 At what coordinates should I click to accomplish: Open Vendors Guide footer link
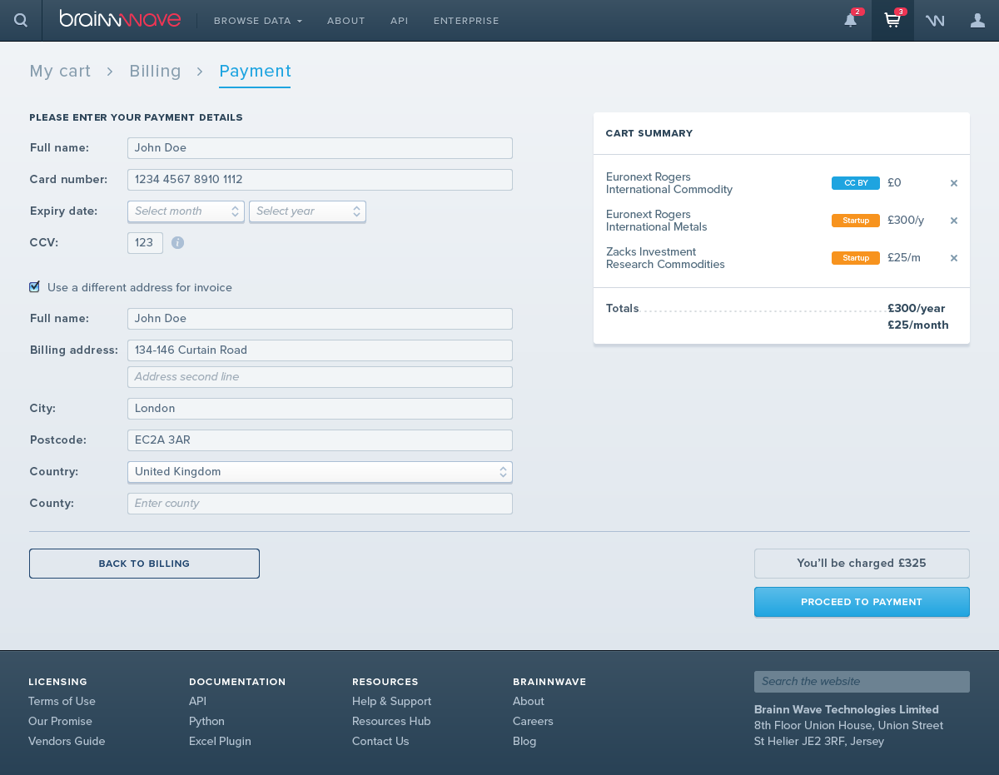tap(67, 742)
